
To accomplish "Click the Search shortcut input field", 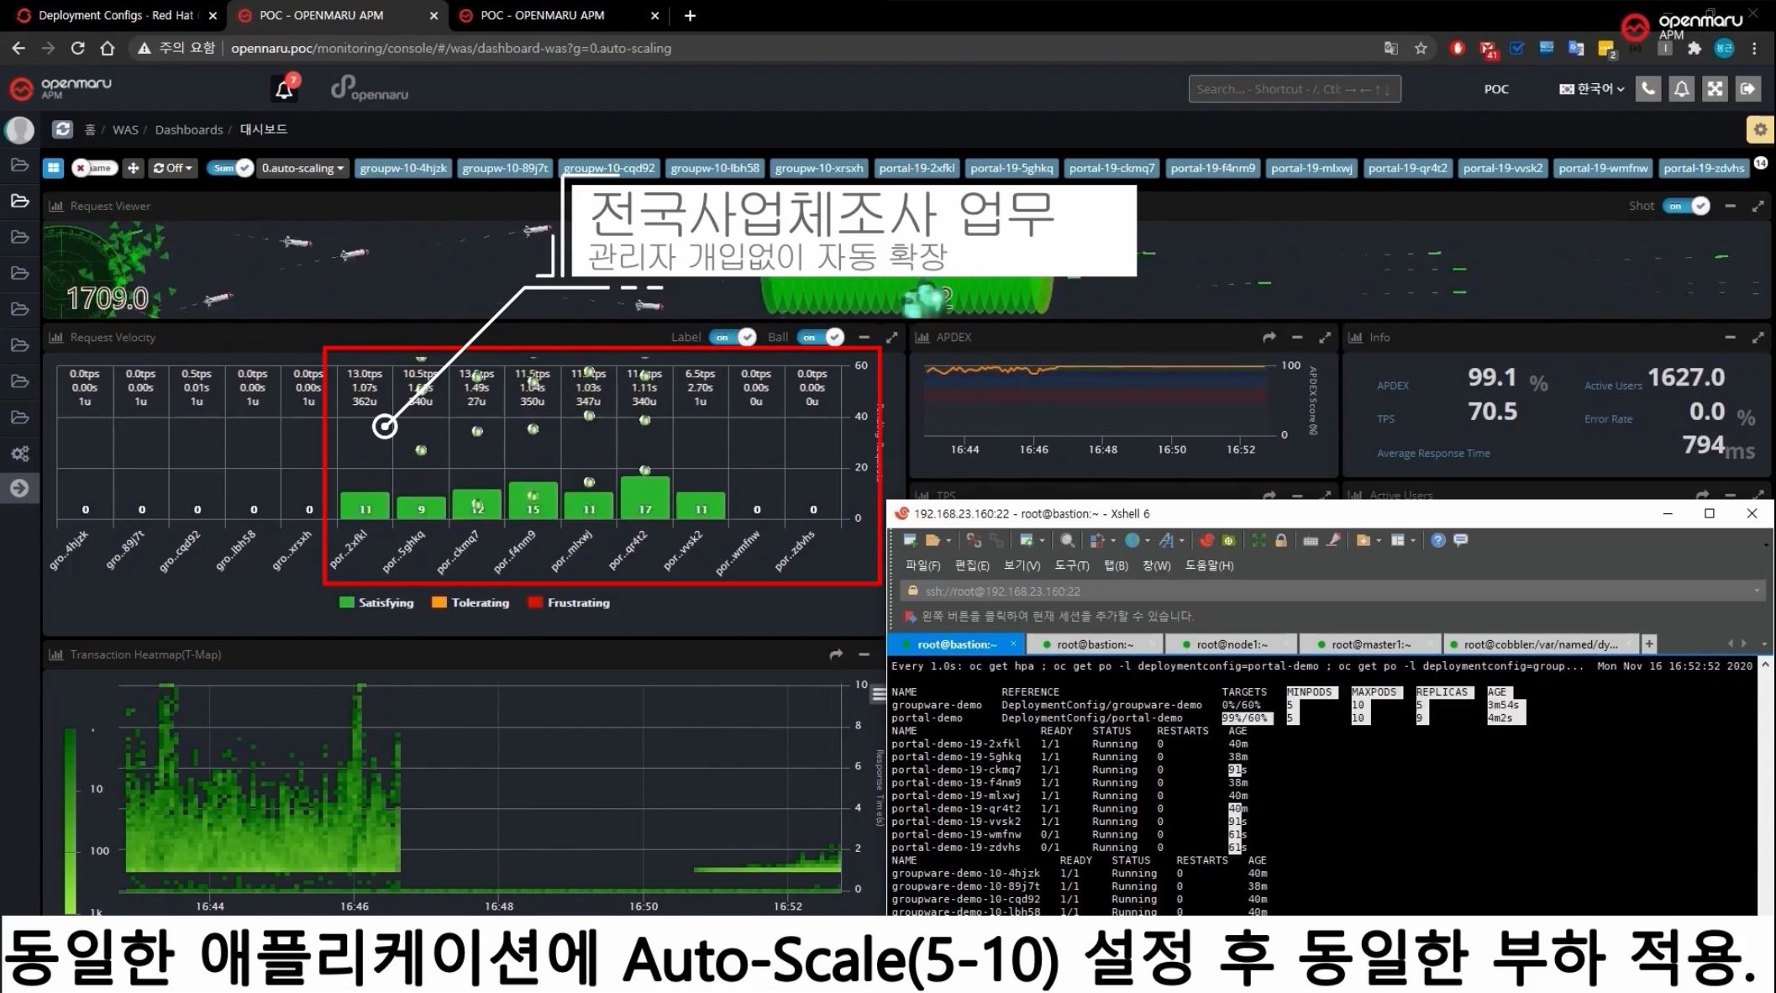I will pos(1295,89).
